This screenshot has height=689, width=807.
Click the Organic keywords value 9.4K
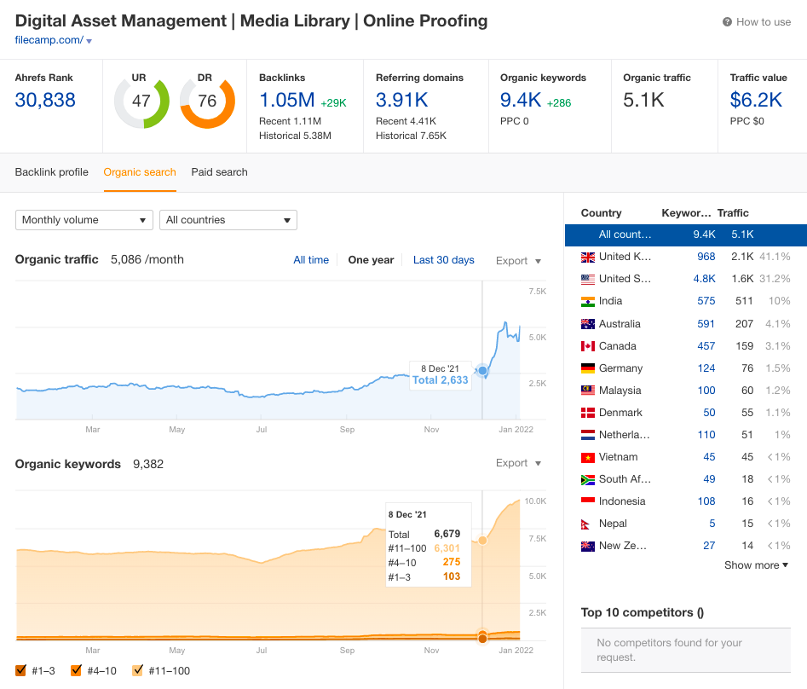[521, 100]
